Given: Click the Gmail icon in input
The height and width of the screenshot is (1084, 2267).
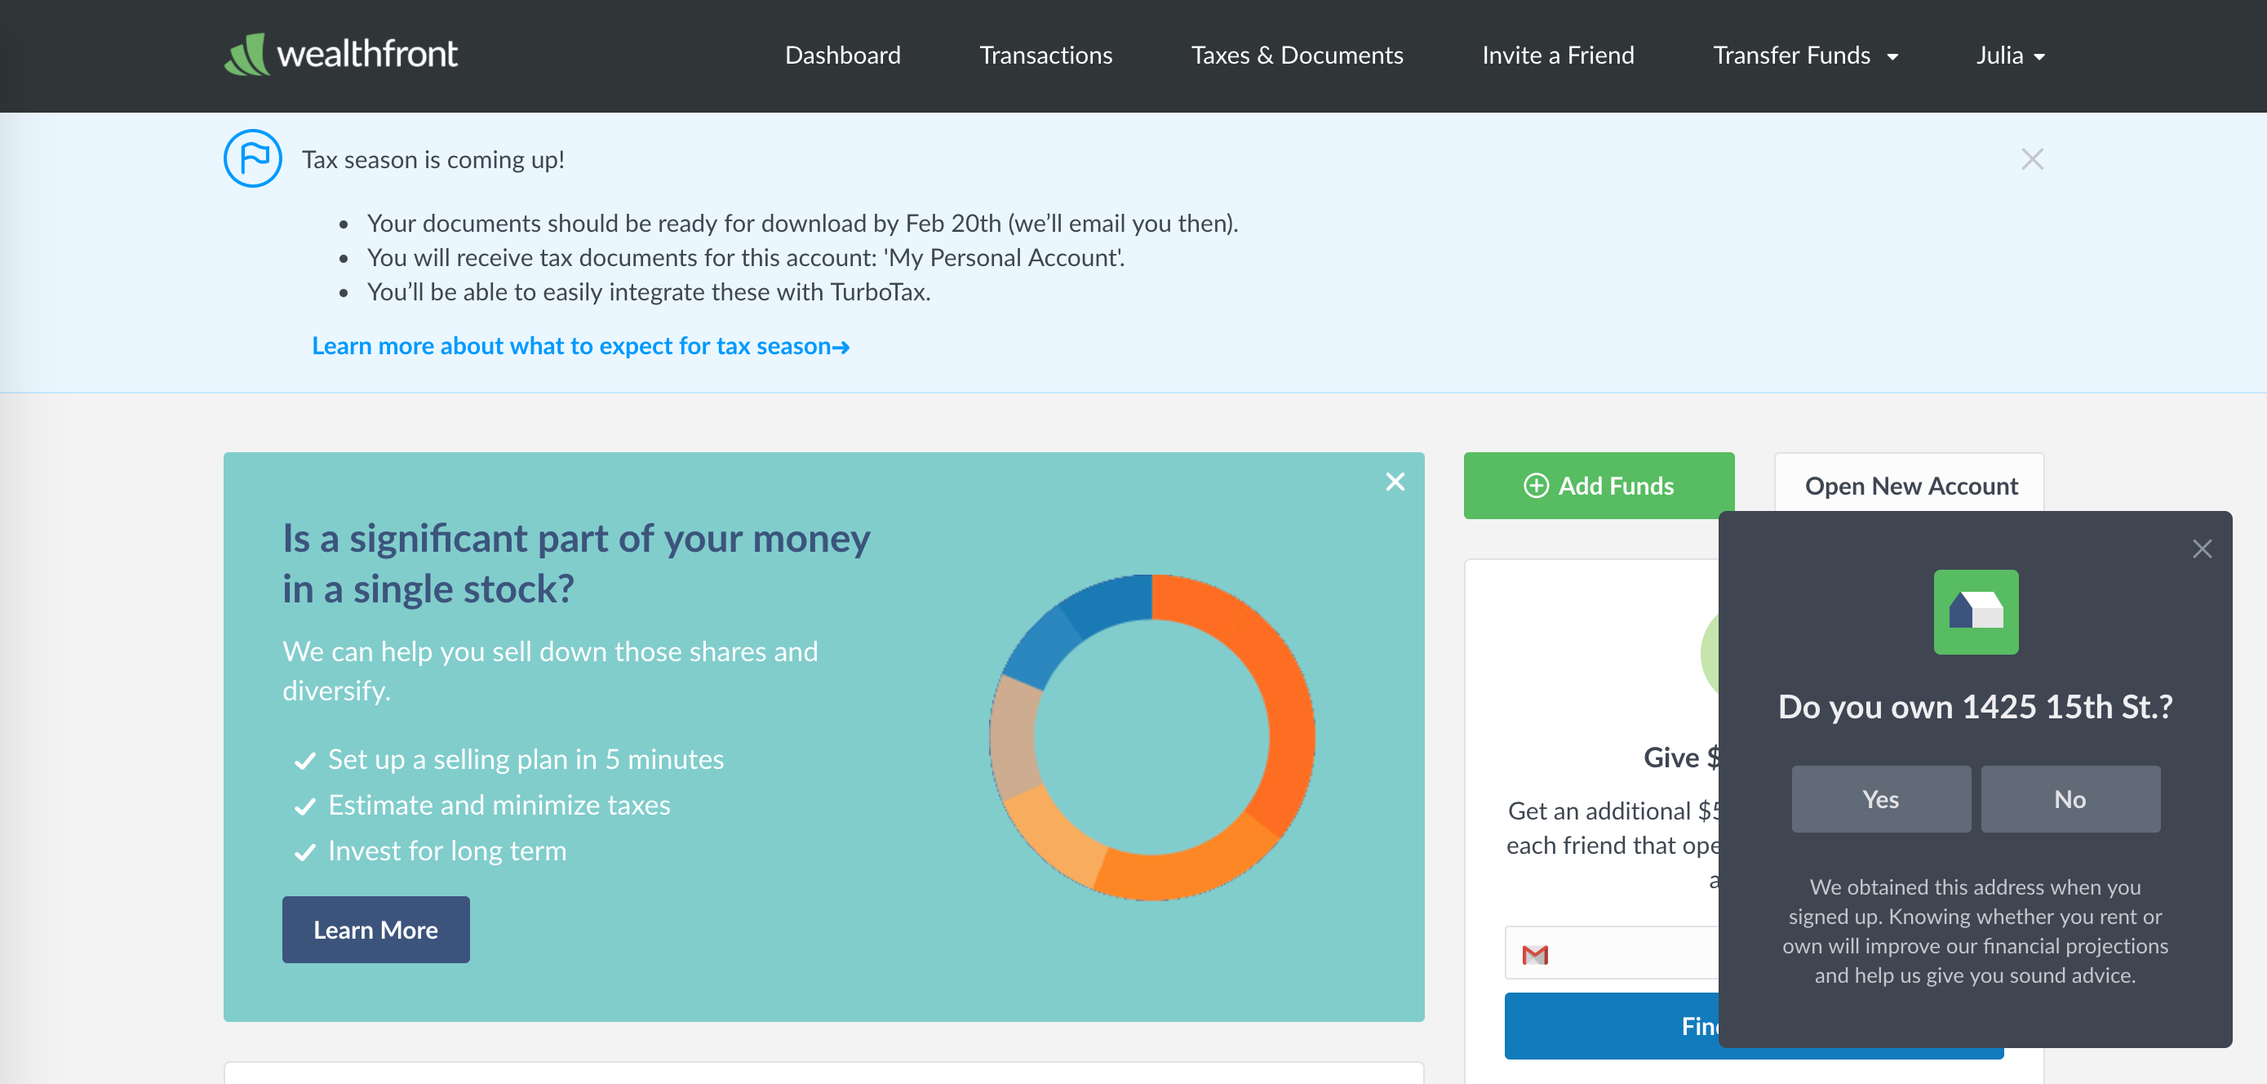Looking at the screenshot, I should (x=1535, y=954).
